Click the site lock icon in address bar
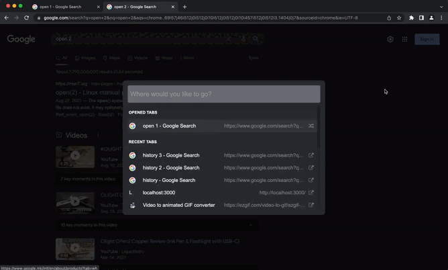 click(39, 17)
